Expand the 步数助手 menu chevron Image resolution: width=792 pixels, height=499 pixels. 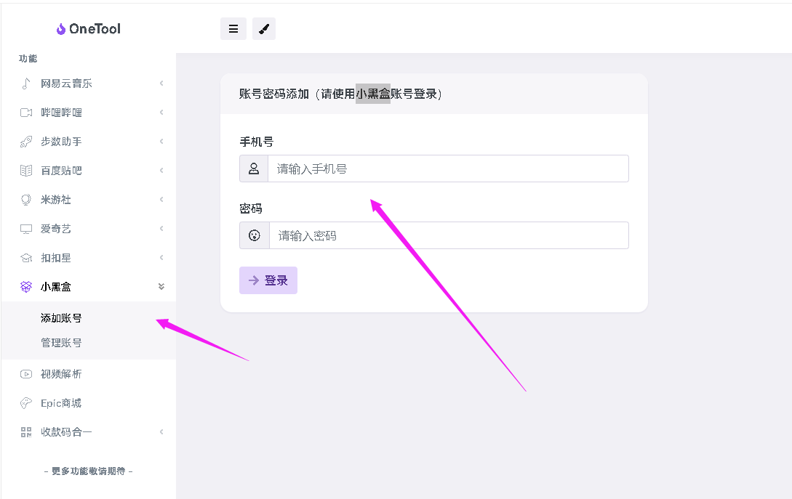pos(161,142)
